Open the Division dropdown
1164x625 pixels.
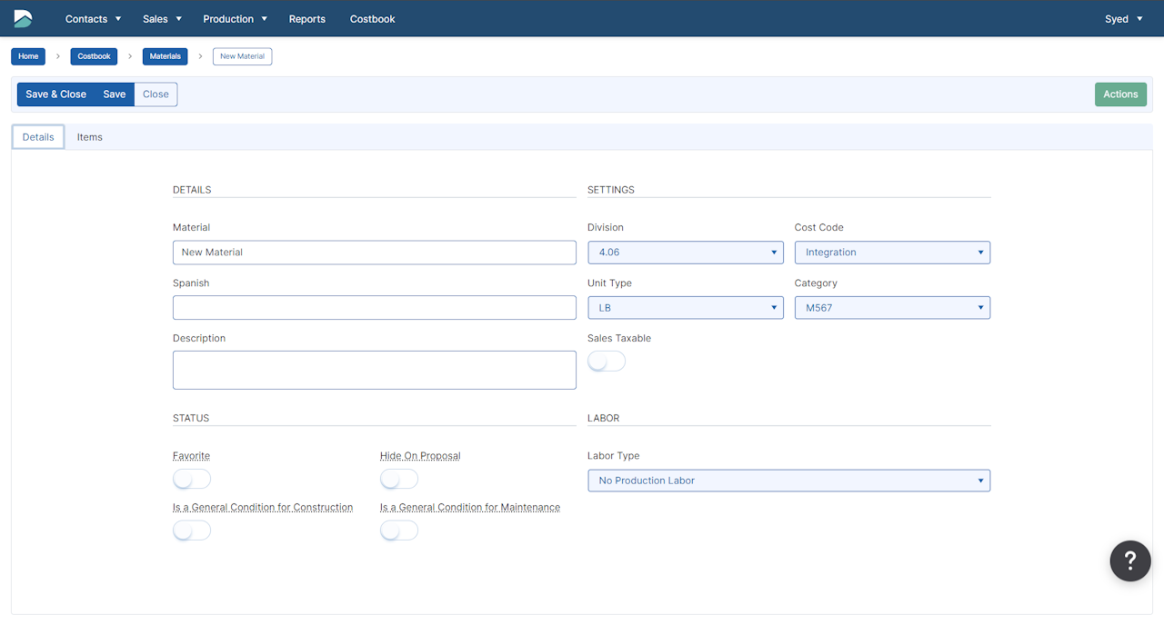(x=685, y=253)
